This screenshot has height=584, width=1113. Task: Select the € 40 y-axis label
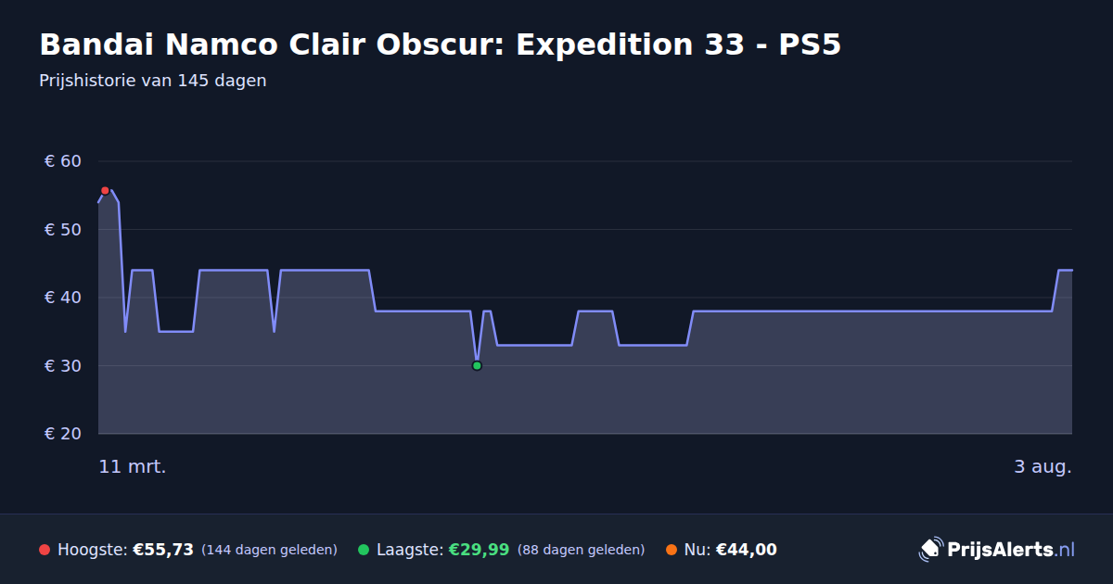pyautogui.click(x=63, y=298)
